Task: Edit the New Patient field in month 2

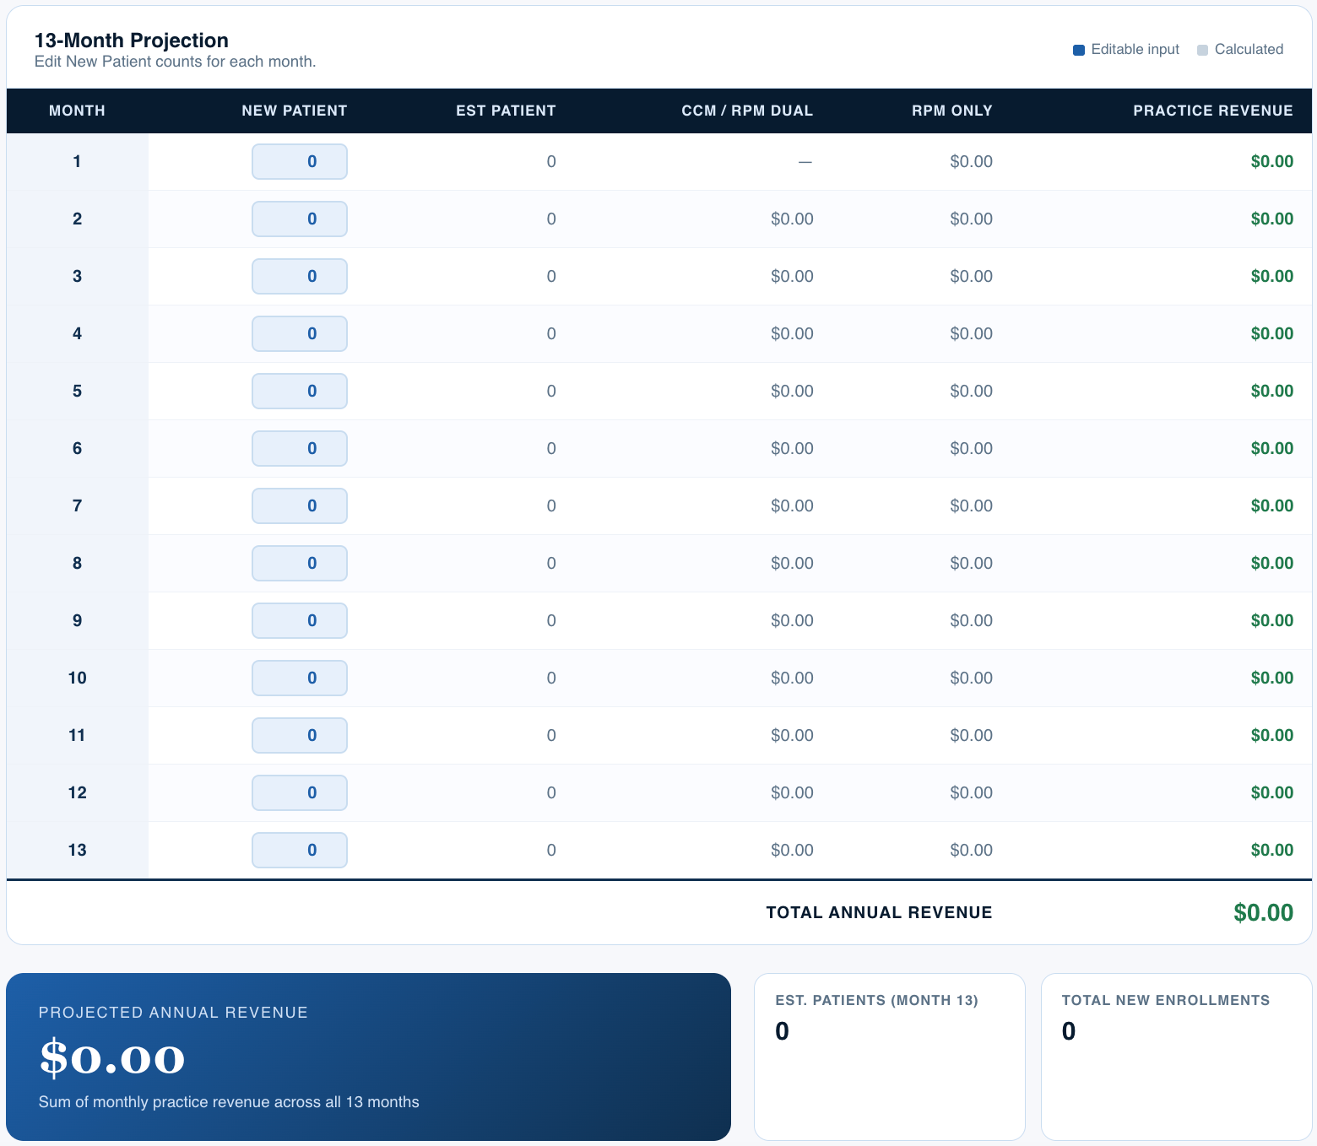Action: pos(300,219)
